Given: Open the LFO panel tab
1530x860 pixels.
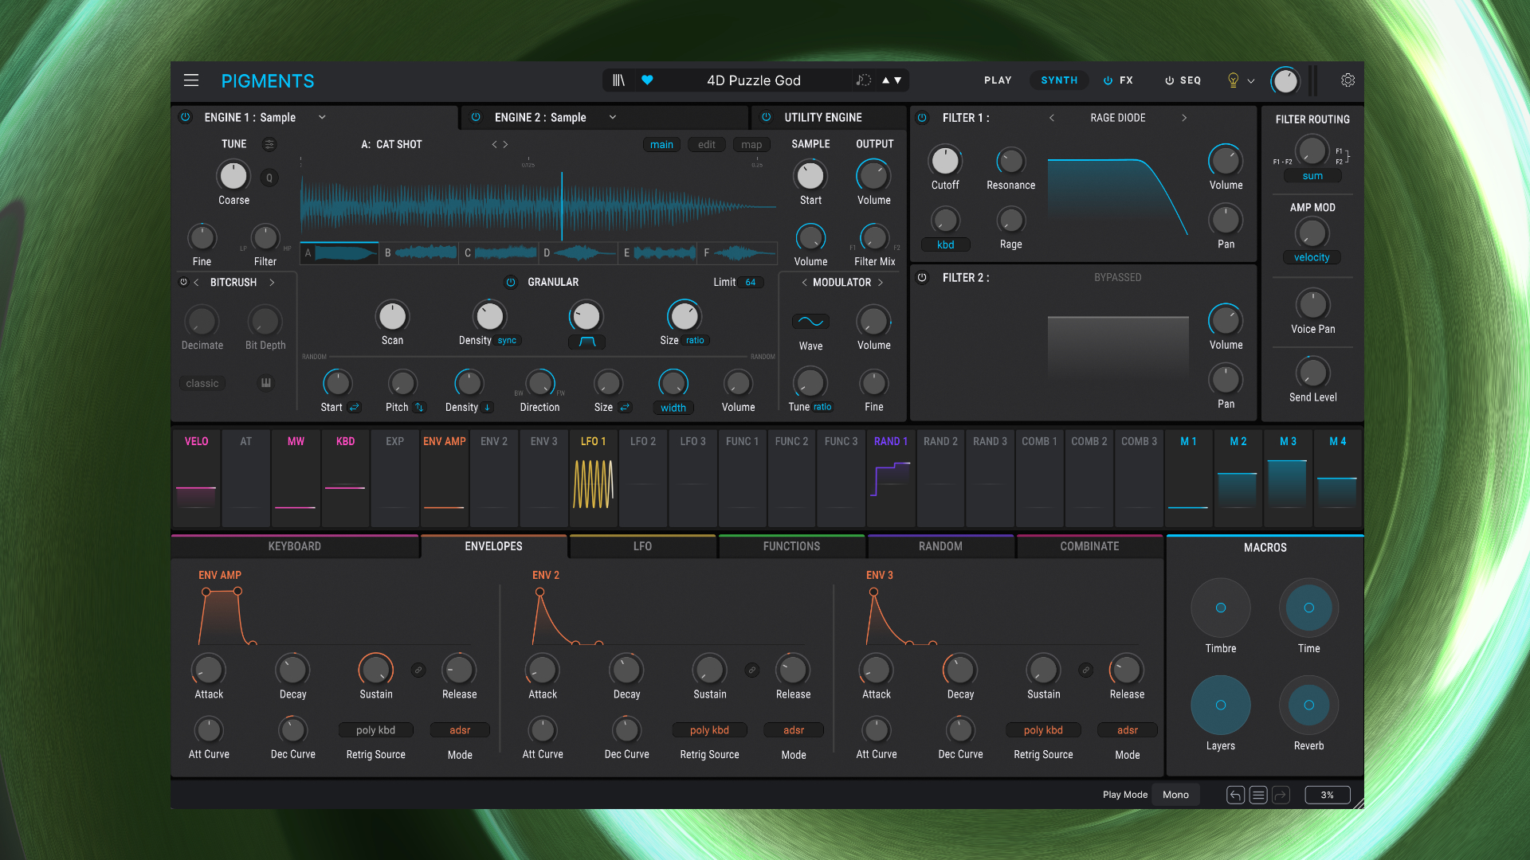Looking at the screenshot, I should [x=642, y=546].
